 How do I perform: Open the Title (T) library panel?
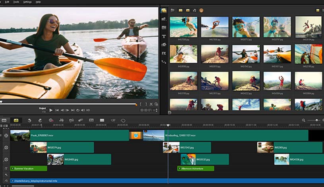164,36
